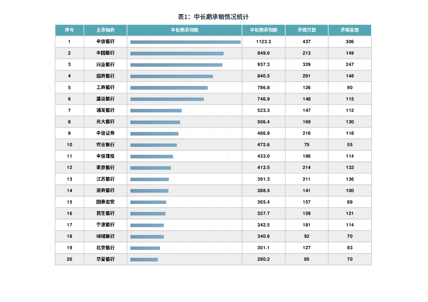Click the 光大银行 cell
Image resolution: width=428 pixels, height=302 pixels.
click(x=105, y=121)
